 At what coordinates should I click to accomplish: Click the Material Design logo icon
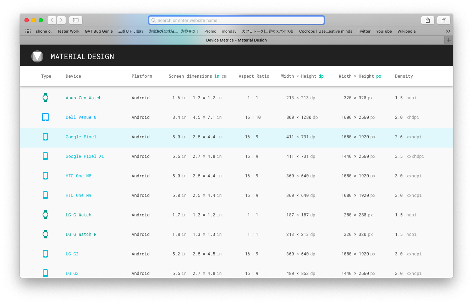tap(37, 56)
